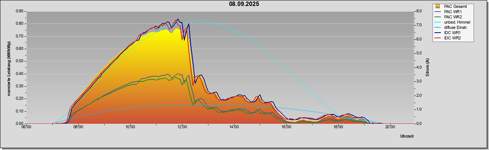Click the unbed. Himmel legend entry
This screenshot has height=150, width=489.
(453, 22)
